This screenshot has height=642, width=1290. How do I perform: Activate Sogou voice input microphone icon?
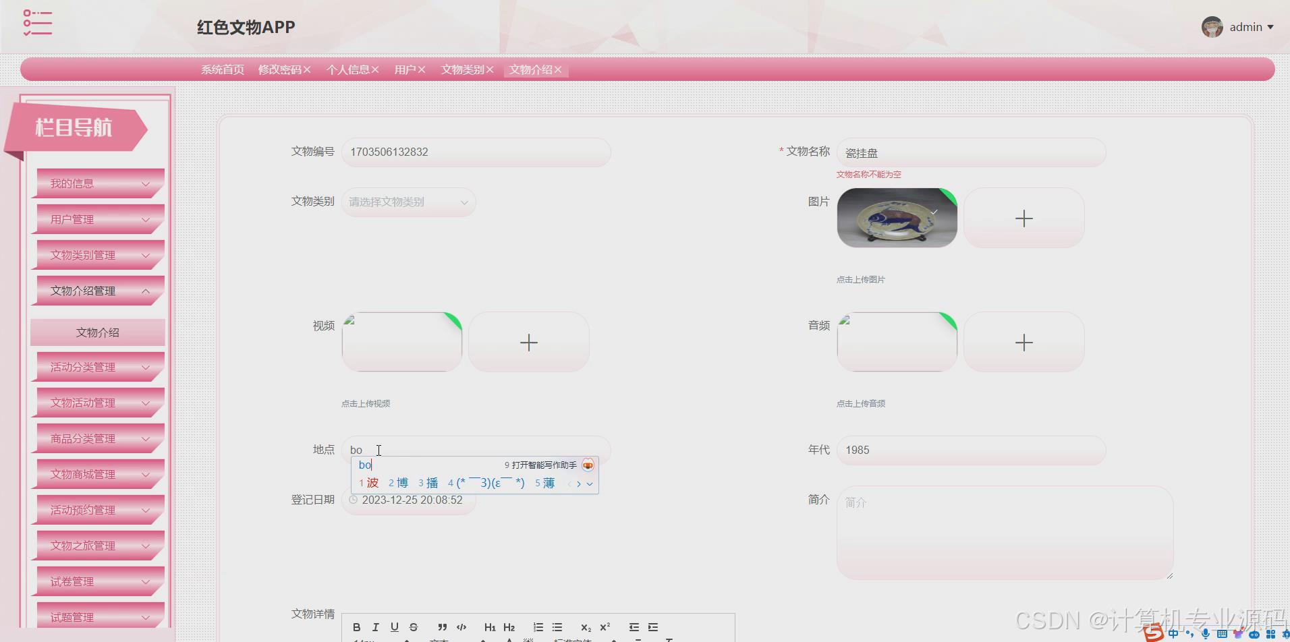point(1206,634)
